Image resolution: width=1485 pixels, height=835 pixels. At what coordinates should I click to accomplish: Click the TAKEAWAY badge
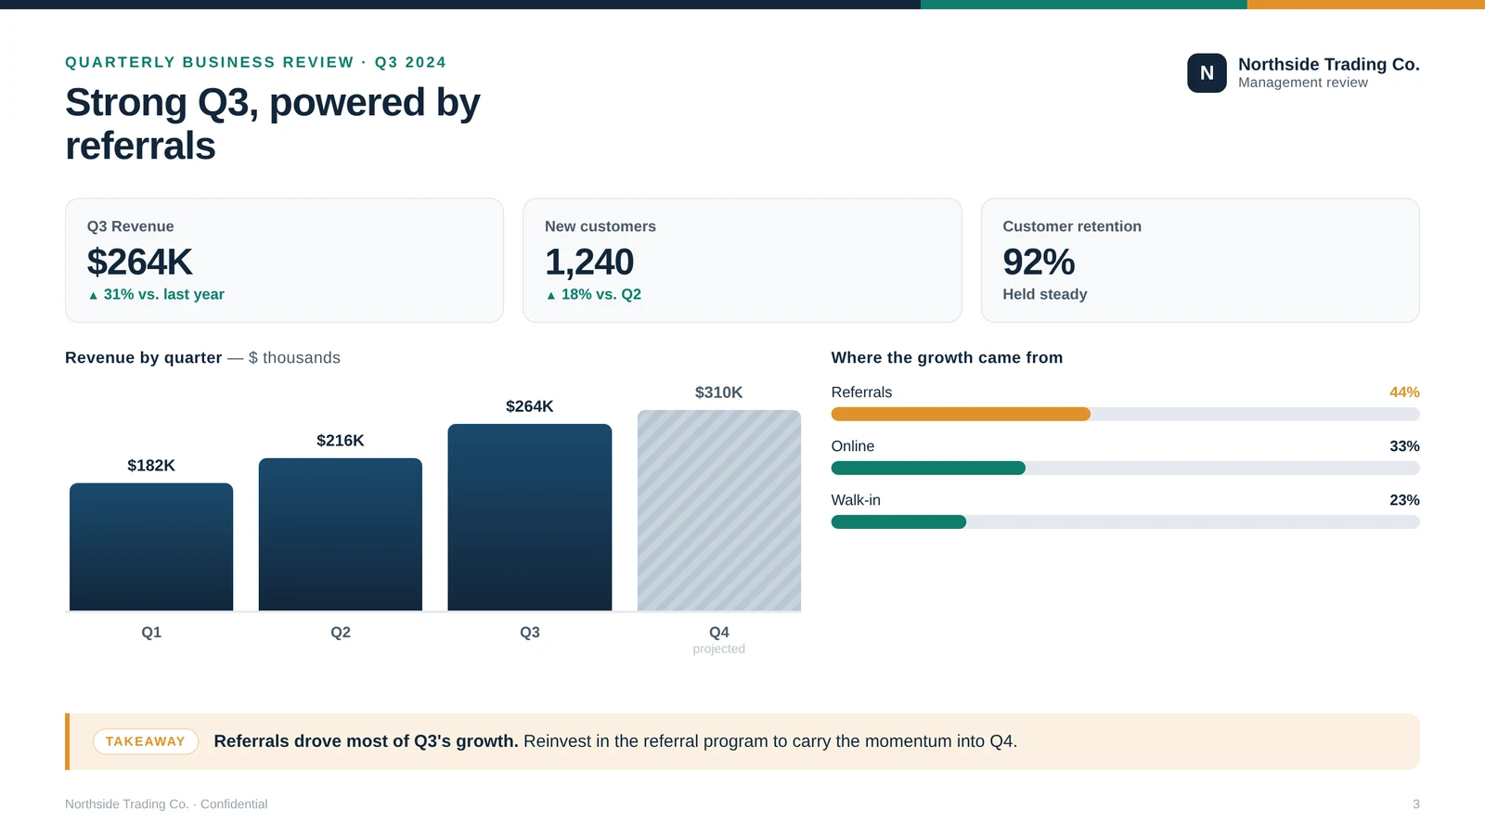[146, 741]
